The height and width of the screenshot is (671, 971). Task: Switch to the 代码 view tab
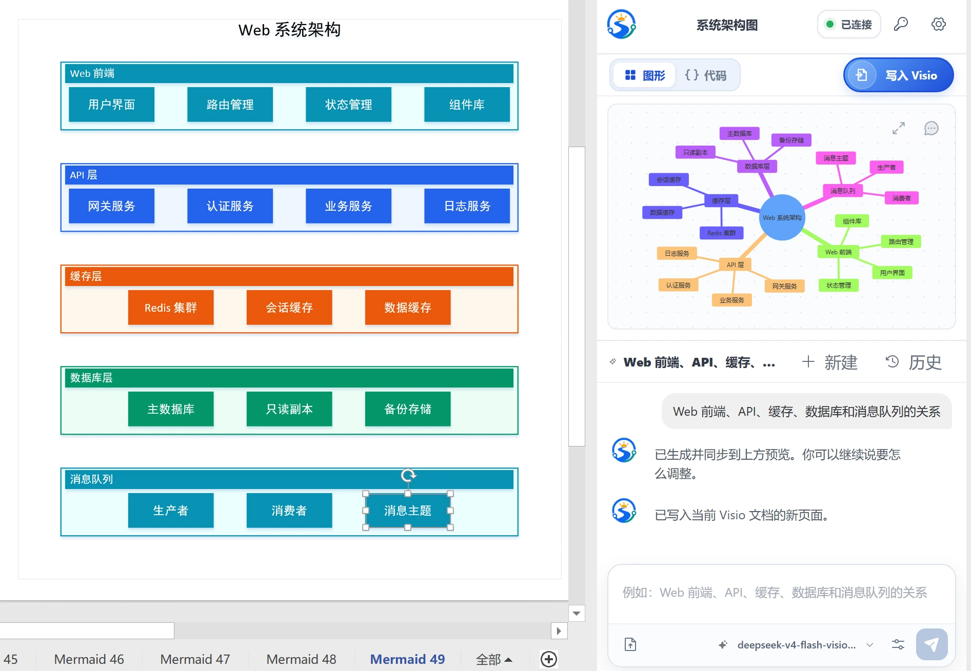pos(705,75)
